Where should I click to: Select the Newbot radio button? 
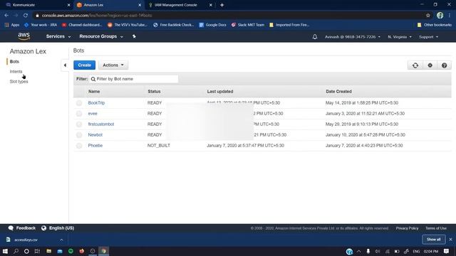(x=79, y=135)
